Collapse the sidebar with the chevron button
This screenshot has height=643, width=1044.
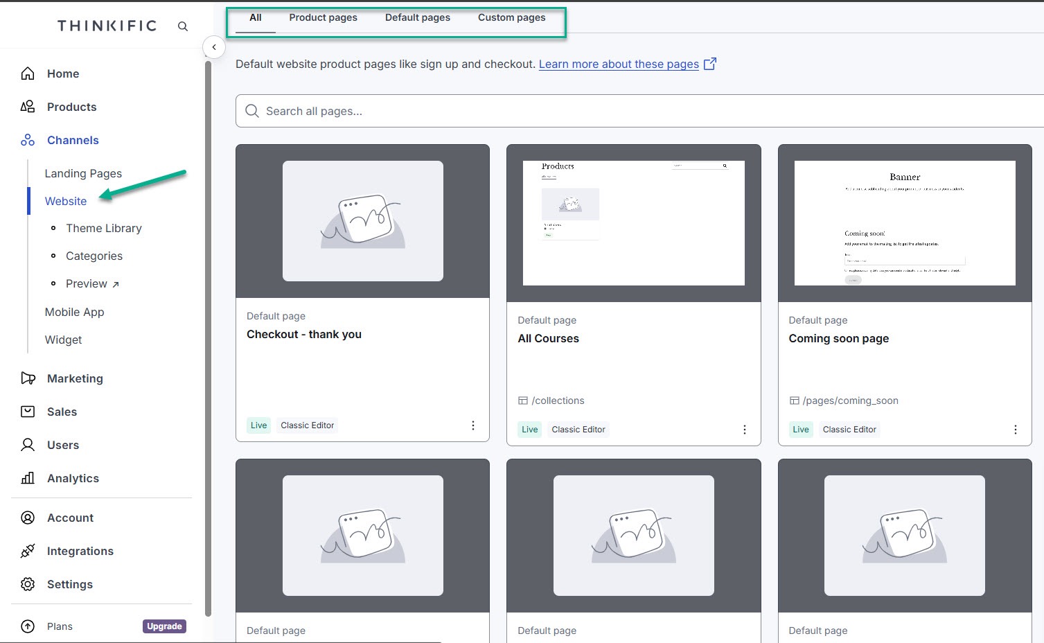(x=214, y=47)
